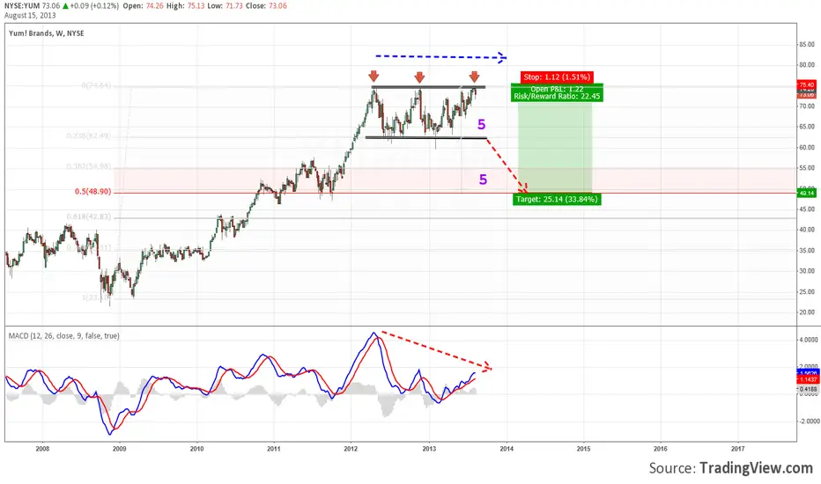
Task: Click the 85.00 price axis label
Action: click(807, 45)
